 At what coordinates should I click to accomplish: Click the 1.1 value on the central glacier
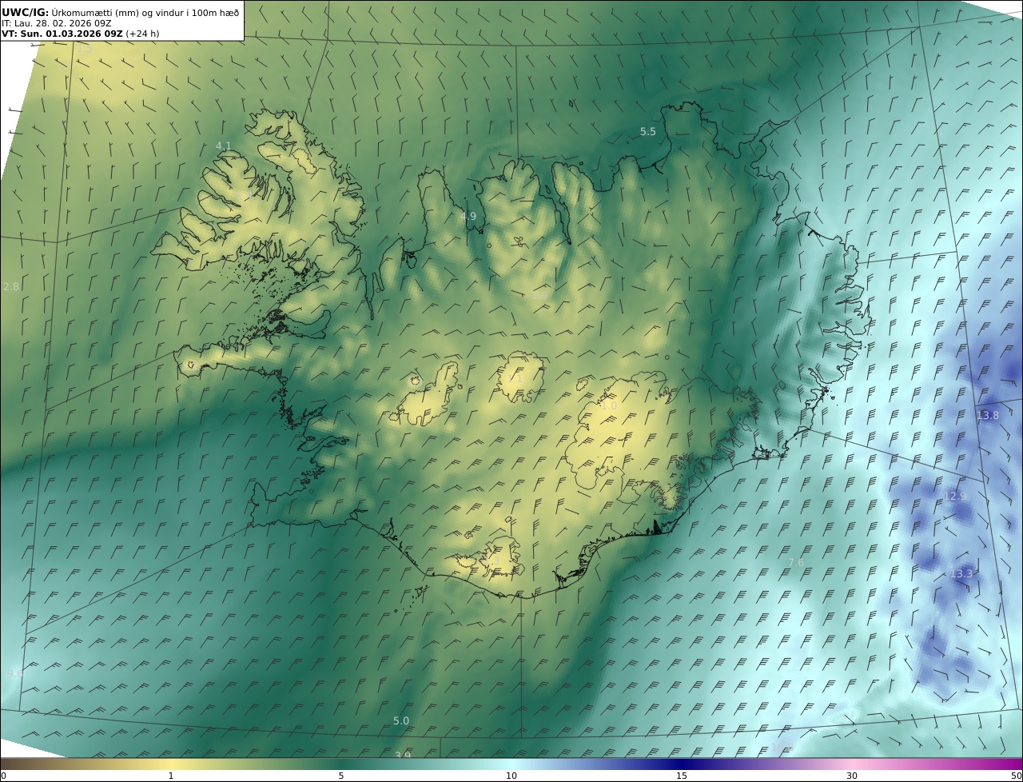515,379
